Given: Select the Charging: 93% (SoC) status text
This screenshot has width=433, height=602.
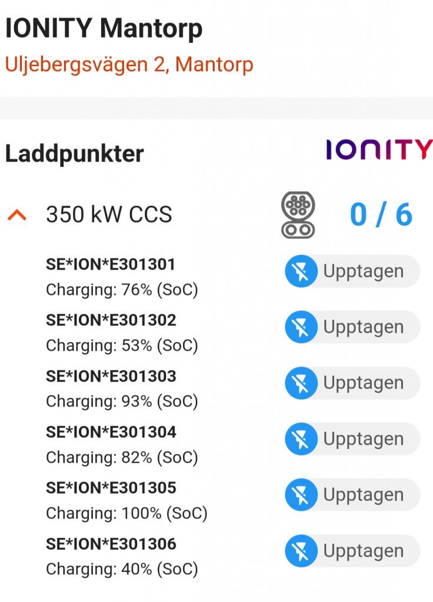Looking at the screenshot, I should coord(122,402).
